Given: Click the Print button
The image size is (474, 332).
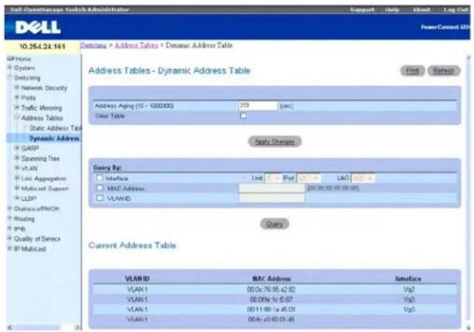Looking at the screenshot, I should click(x=413, y=70).
